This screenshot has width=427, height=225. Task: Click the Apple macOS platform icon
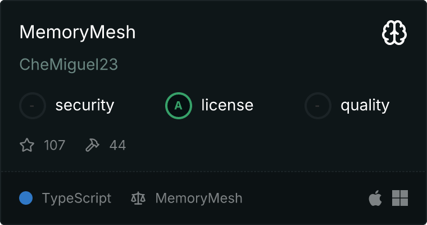pos(375,198)
